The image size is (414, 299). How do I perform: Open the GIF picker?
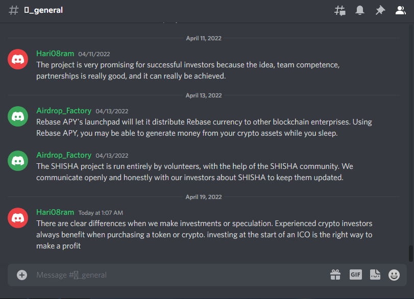point(356,275)
